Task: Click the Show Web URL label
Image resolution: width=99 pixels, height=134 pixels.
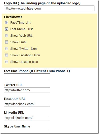Action: (21, 36)
